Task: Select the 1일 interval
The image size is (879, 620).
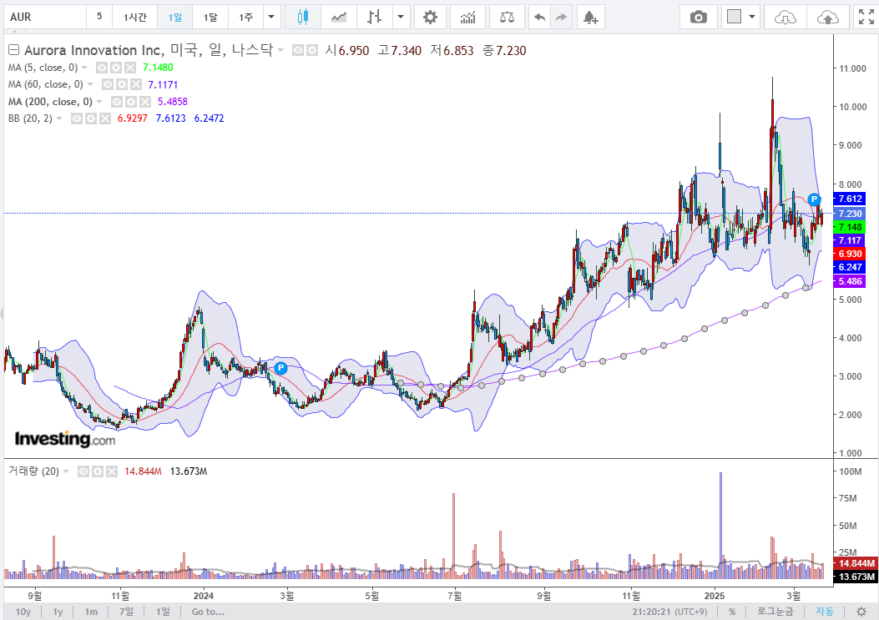Action: coord(175,18)
